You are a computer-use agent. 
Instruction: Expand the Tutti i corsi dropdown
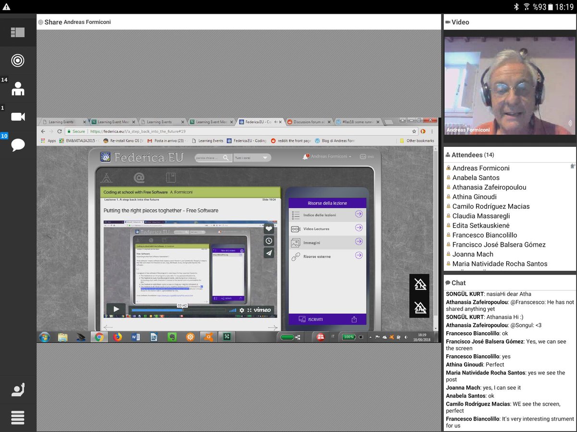[251, 157]
